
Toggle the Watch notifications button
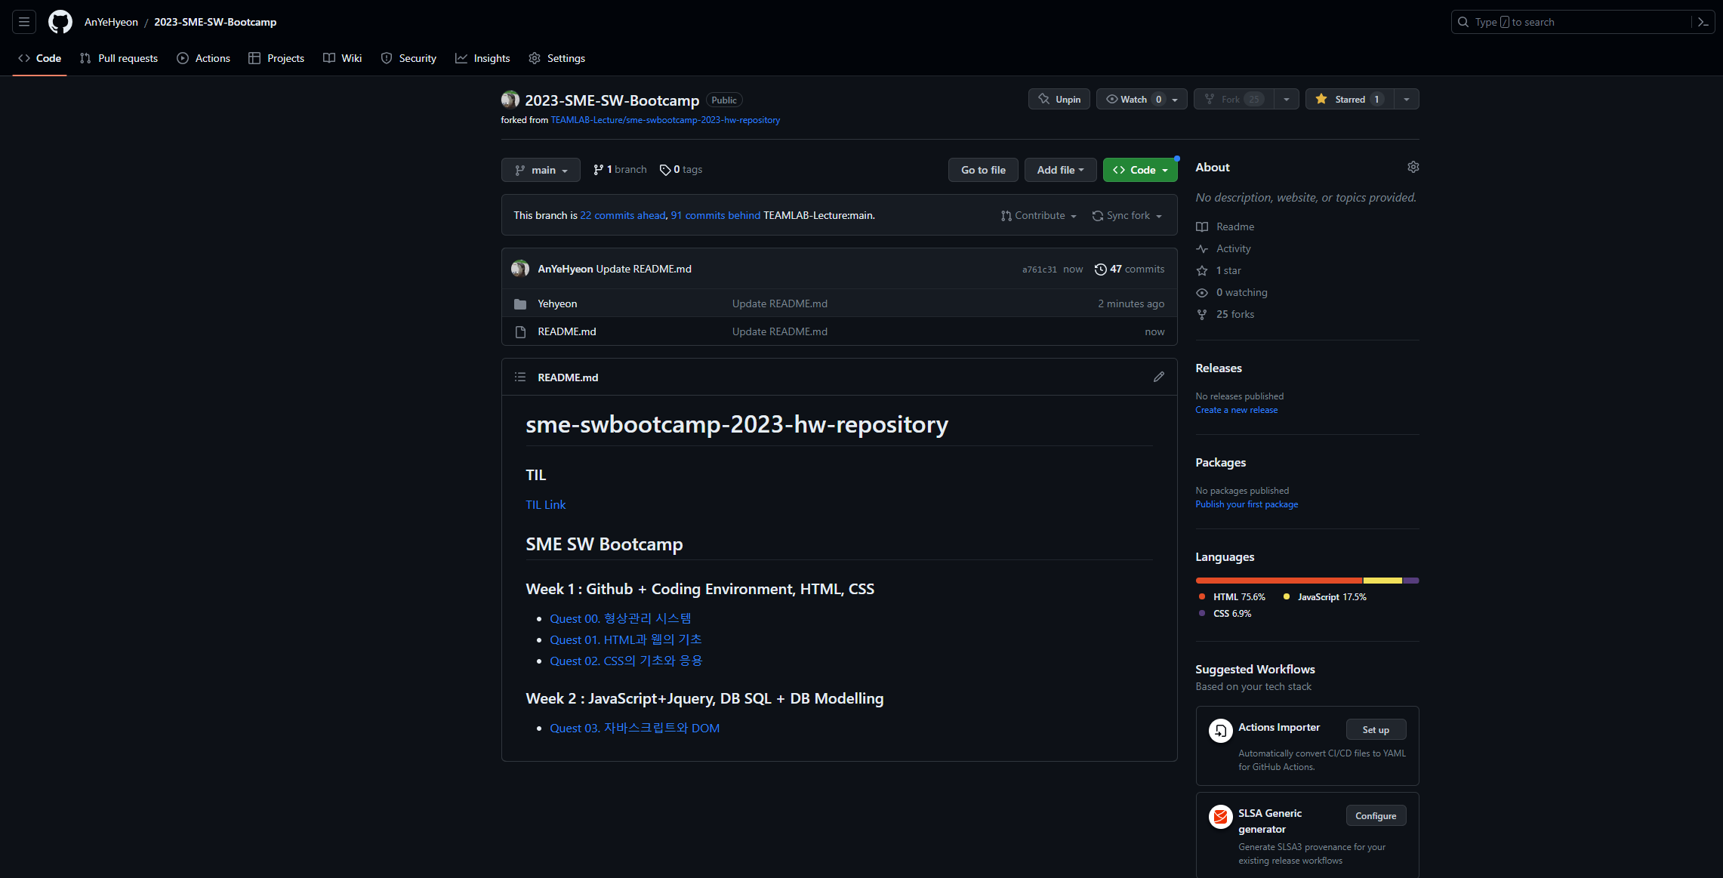1133,99
